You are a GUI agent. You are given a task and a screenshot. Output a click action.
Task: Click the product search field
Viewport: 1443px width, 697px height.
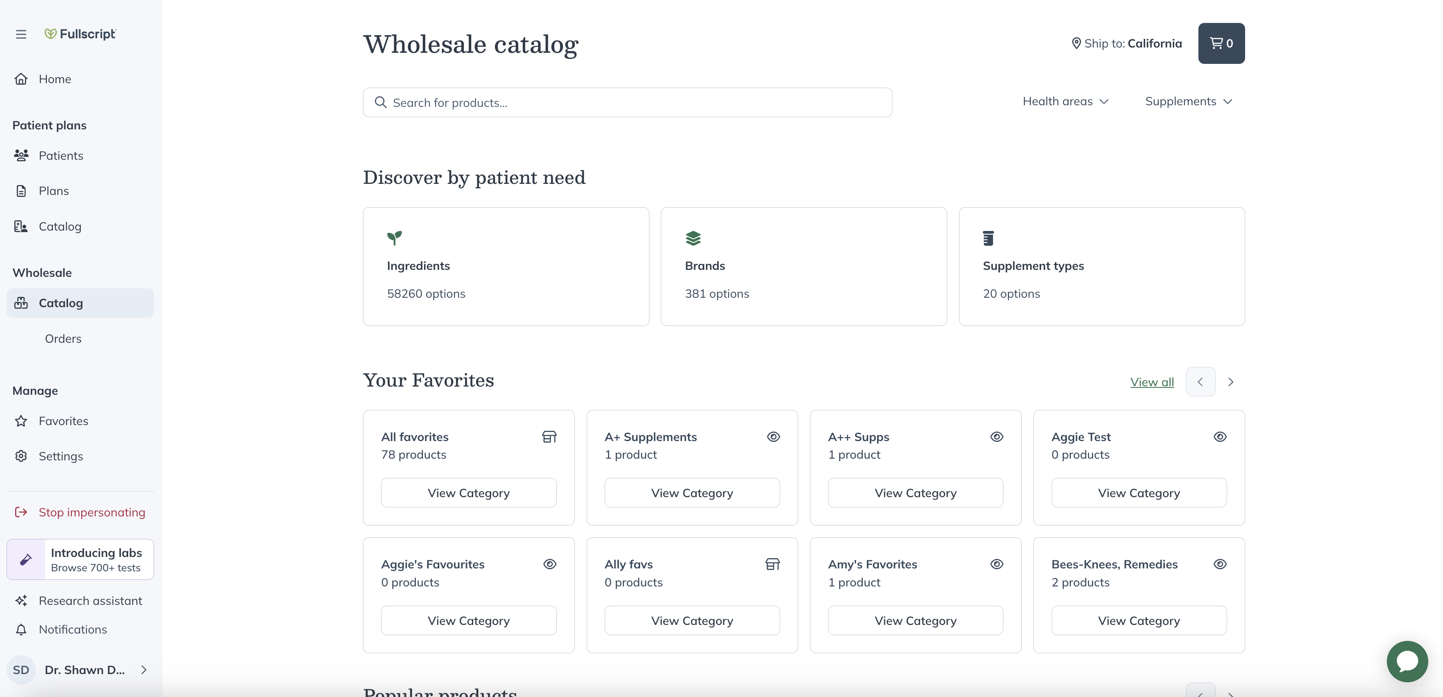tap(627, 102)
